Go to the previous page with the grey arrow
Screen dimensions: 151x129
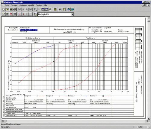(x=23, y=9)
